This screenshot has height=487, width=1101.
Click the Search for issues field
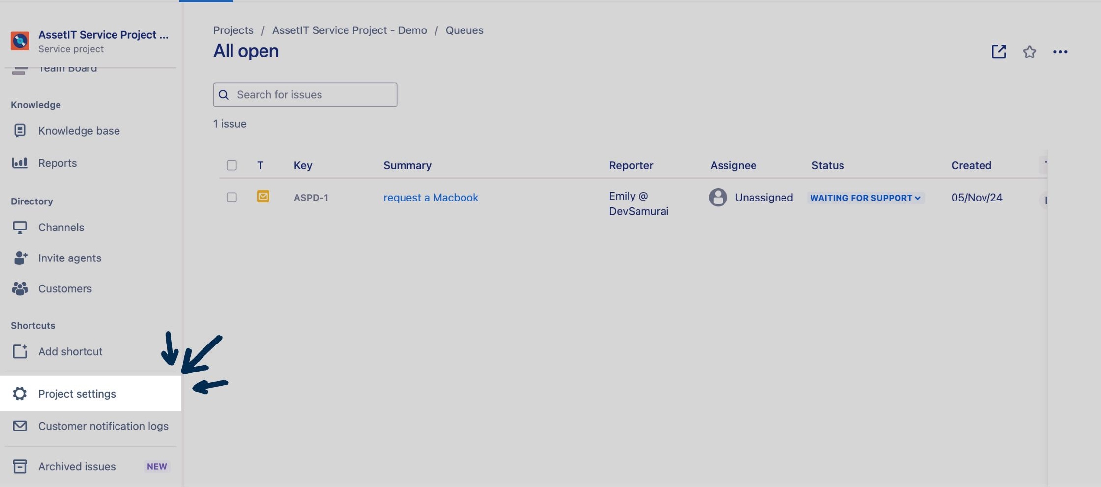pos(305,94)
